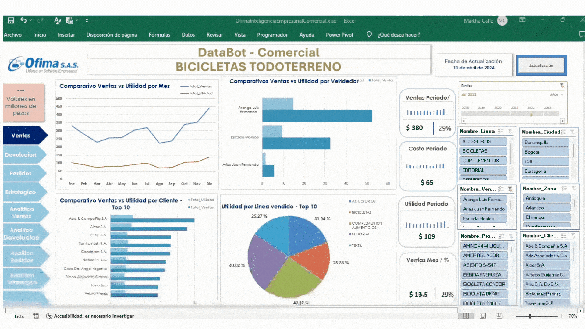Viewport: 585px width, 329px height.
Task: Toggle multi-select on Nombre_Ciudad slicer
Action: click(563, 132)
